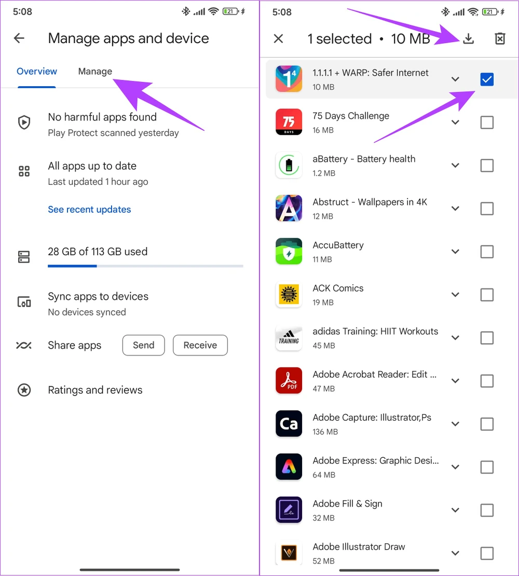Uncheck the 1.1.1.1 + WARP checkbox

click(486, 79)
